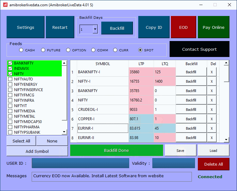The image size is (237, 191).
Task: Click symbol list scroll-up arrow
Action: point(64,63)
